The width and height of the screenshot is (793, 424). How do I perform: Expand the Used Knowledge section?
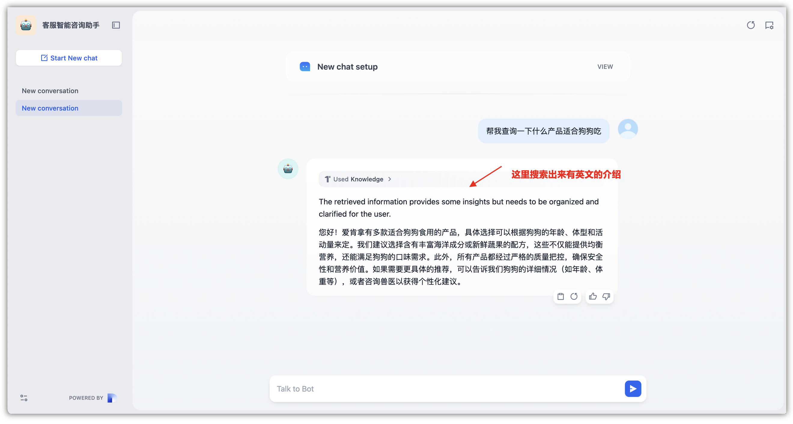[x=358, y=179]
